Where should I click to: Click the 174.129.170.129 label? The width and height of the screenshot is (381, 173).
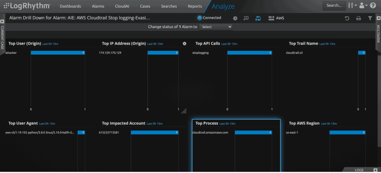point(110,53)
